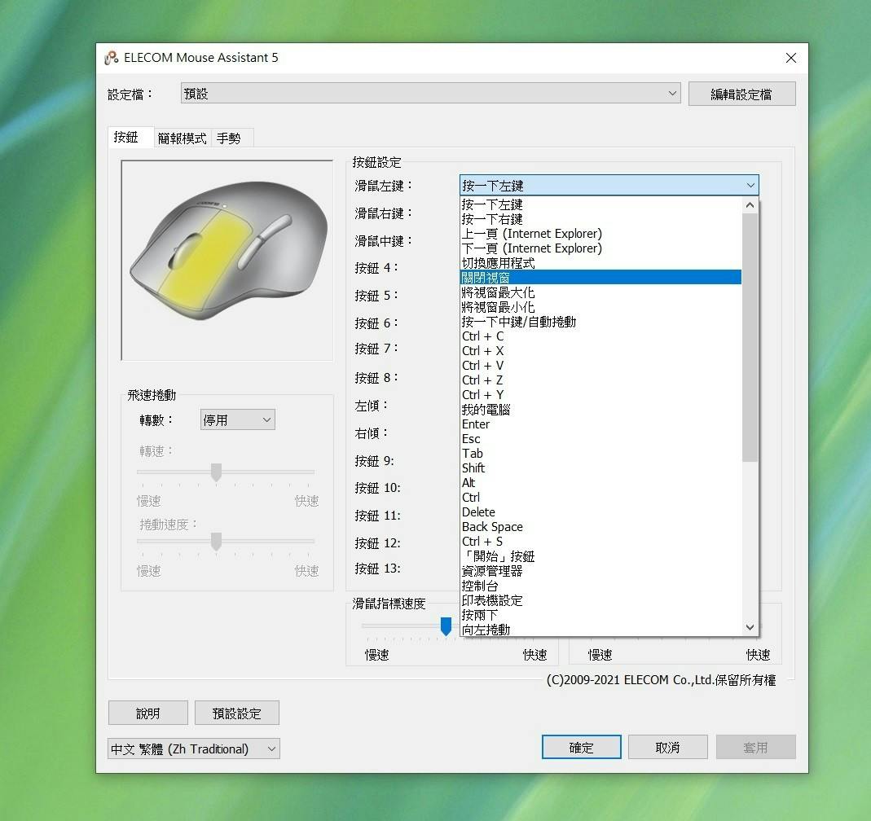The width and height of the screenshot is (871, 821).
Task: Select the Ctrl + X option
Action: [601, 351]
